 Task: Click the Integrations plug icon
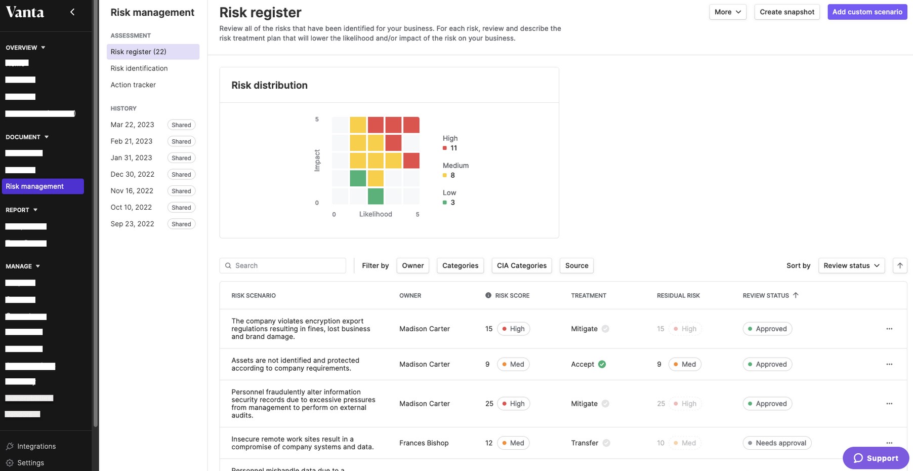10,446
